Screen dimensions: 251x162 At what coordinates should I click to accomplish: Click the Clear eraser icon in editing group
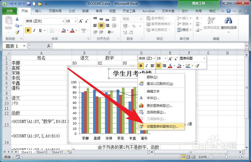(198, 30)
